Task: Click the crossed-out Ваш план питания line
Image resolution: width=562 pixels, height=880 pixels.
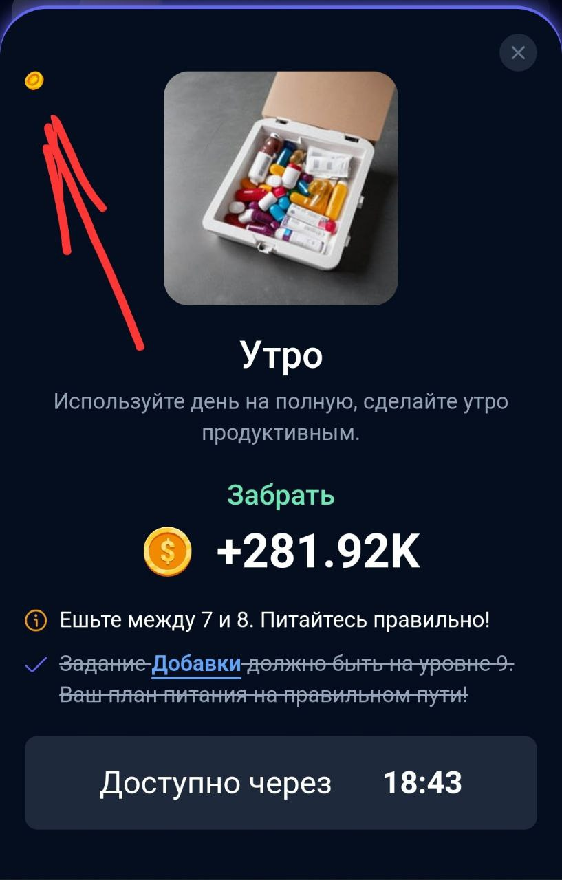Action: pos(264,694)
